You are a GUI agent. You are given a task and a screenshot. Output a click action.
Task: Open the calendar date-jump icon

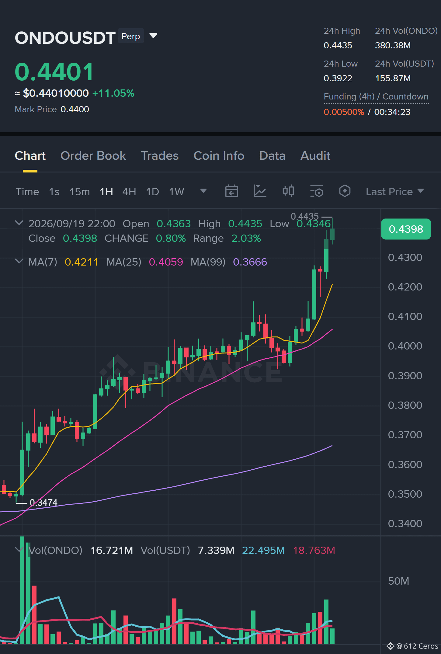pyautogui.click(x=231, y=191)
